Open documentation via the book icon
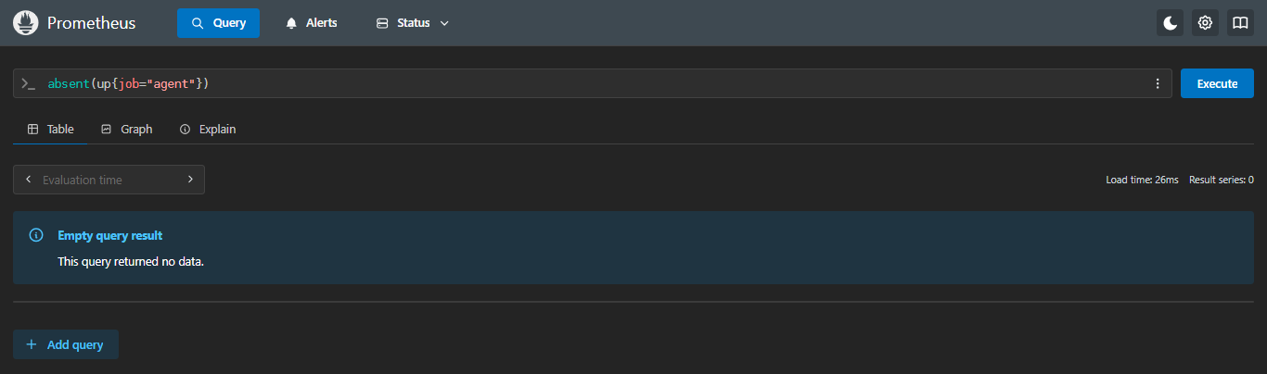This screenshot has width=1267, height=374. [x=1240, y=23]
